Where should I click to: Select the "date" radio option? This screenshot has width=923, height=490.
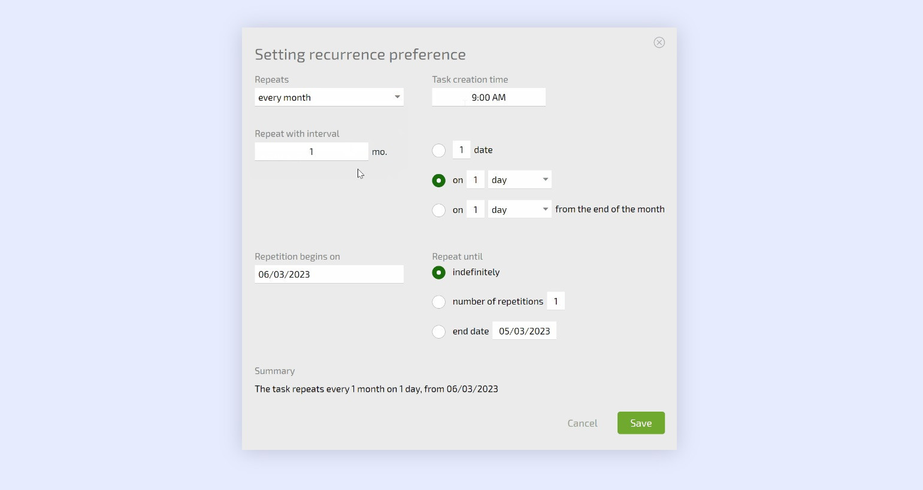pyautogui.click(x=439, y=151)
